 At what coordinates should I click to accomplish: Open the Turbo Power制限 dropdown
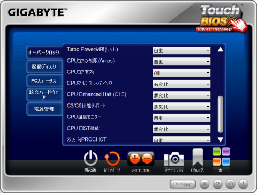[x=182, y=50]
